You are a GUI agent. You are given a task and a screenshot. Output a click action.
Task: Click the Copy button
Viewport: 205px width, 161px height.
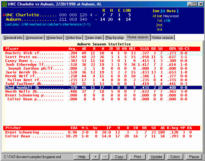(x=119, y=157)
